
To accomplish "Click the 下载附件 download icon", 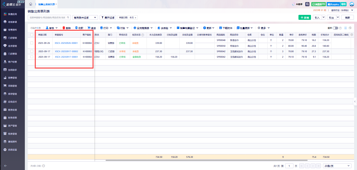I will point(220,28).
